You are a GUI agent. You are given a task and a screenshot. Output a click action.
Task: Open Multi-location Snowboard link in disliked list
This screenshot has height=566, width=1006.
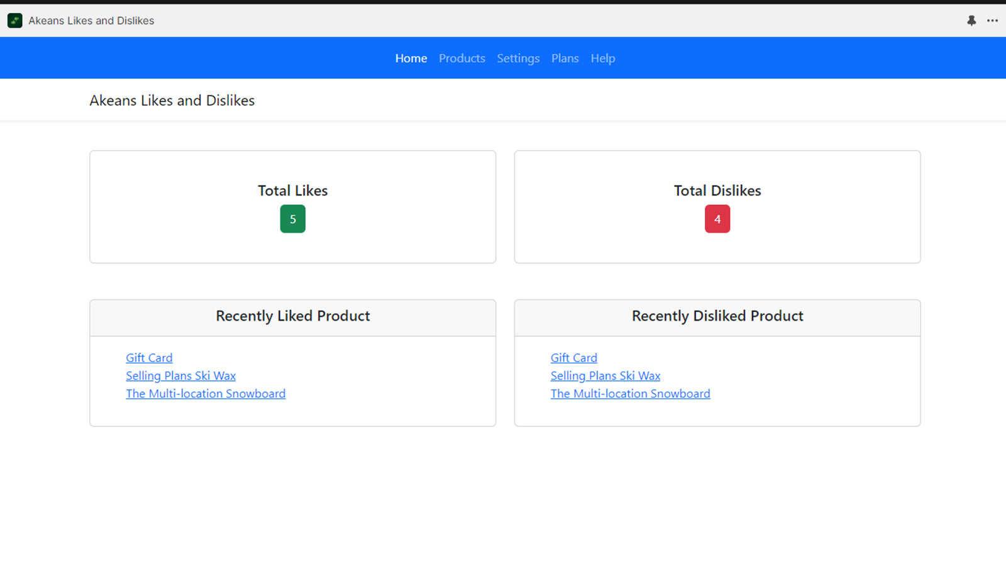point(630,394)
